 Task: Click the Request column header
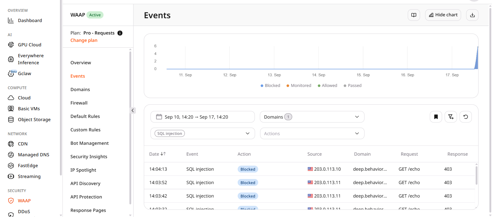[x=409, y=154]
